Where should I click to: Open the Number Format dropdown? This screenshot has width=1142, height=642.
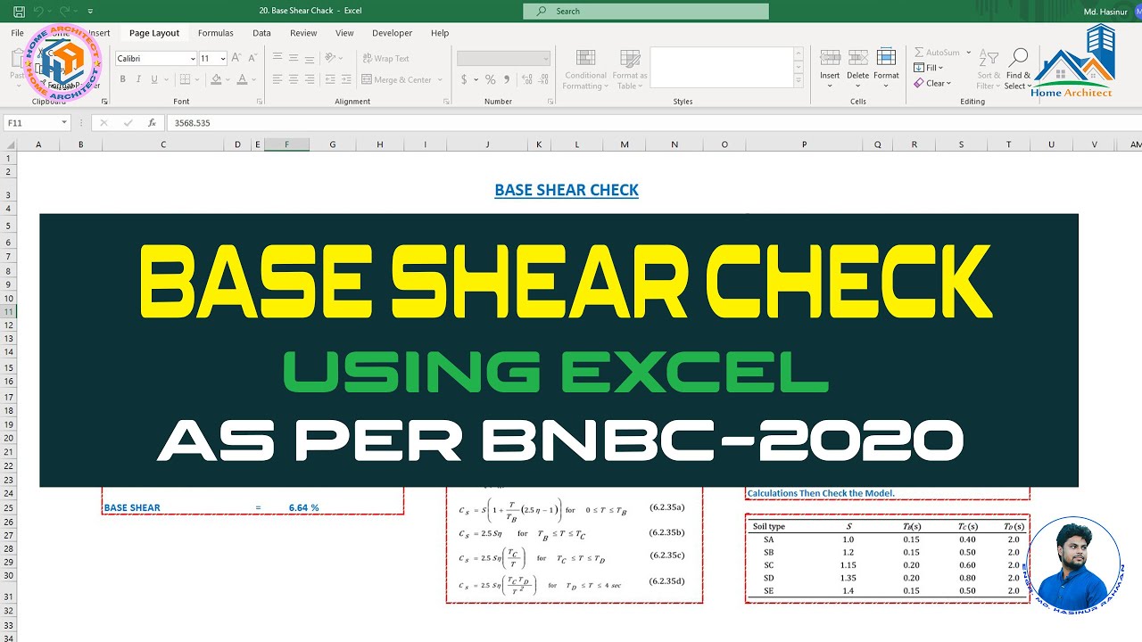tap(546, 59)
